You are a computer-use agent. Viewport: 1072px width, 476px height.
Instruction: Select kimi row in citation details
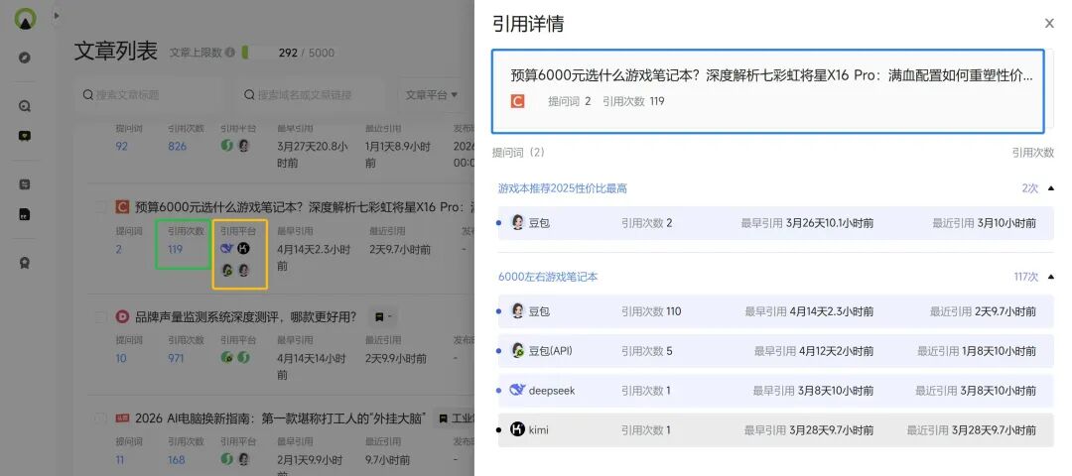coord(775,430)
